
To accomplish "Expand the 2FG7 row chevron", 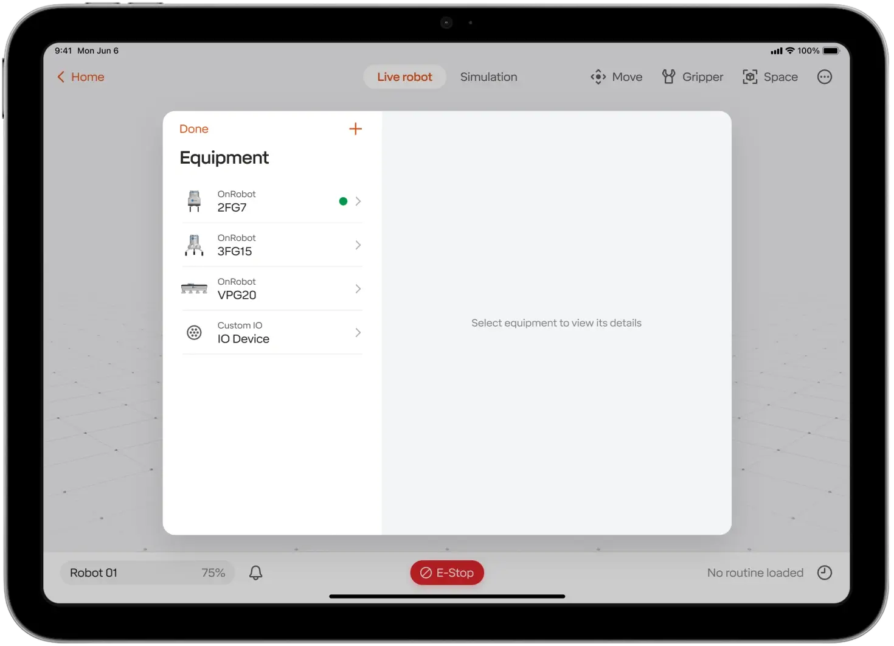I will 358,201.
